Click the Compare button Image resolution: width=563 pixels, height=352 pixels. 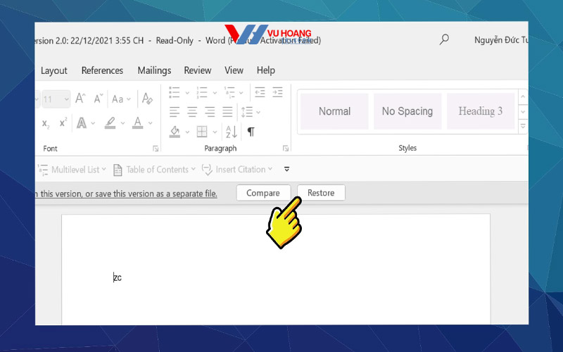click(x=262, y=193)
